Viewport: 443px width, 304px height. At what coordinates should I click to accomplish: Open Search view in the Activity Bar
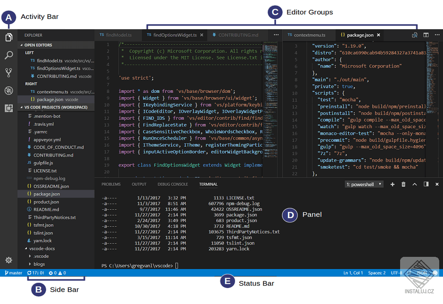8,55
